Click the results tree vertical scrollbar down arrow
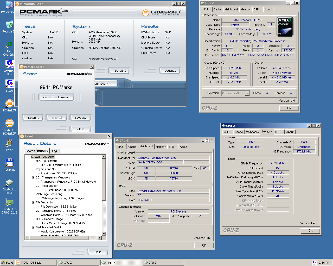 104,234
